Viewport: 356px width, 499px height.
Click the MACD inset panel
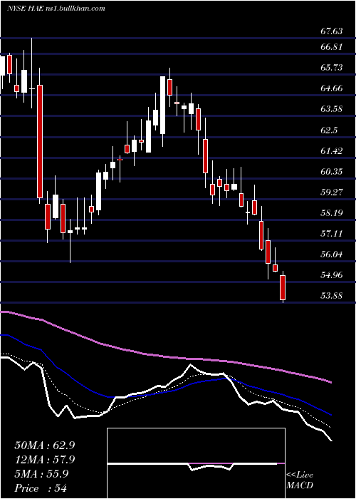pos(196,463)
